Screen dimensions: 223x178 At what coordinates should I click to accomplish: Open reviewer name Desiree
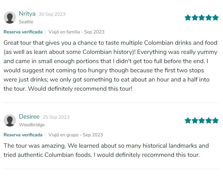[29, 117]
